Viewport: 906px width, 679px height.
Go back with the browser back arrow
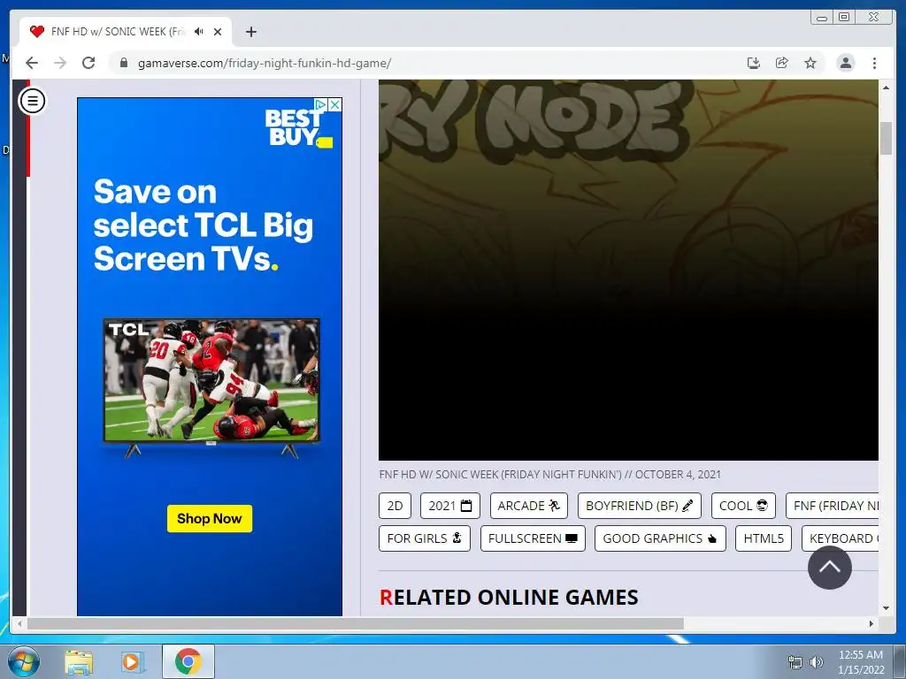tap(32, 63)
